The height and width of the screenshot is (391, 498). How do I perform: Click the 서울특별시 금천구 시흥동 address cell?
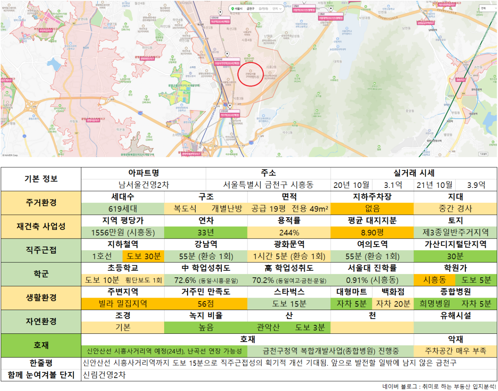[268, 185]
